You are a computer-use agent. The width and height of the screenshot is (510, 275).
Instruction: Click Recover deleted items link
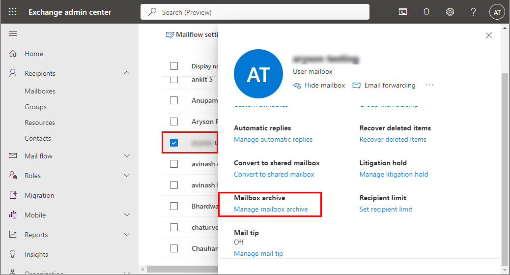pos(393,139)
